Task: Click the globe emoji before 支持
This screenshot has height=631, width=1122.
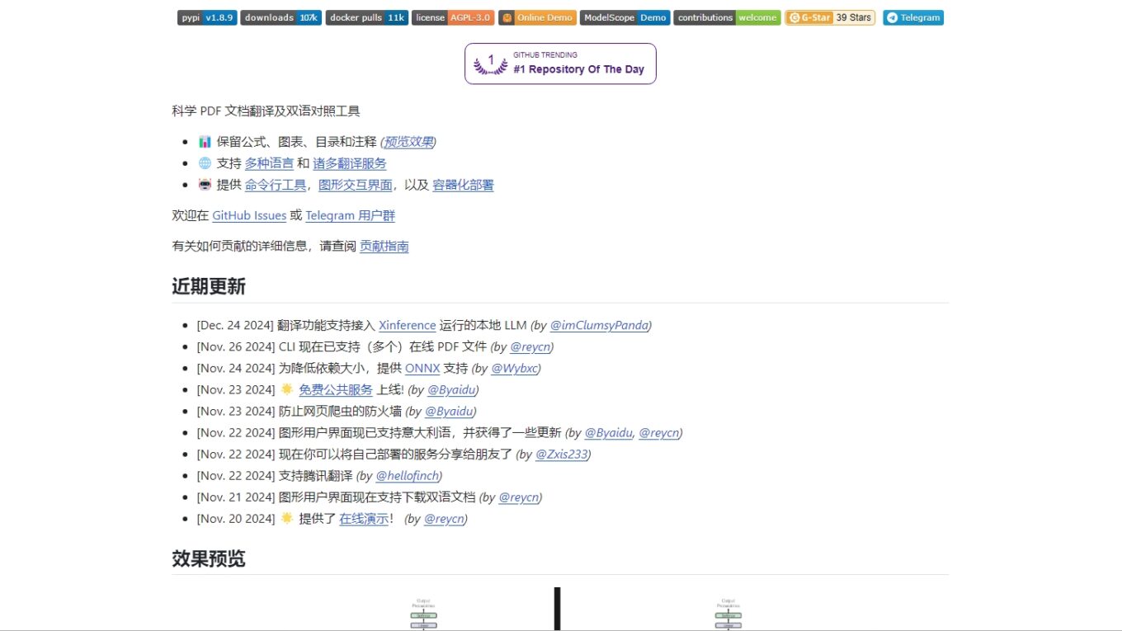Action: [x=205, y=163]
